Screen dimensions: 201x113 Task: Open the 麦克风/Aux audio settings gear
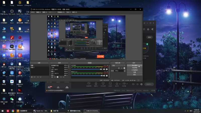pyautogui.click(x=107, y=76)
